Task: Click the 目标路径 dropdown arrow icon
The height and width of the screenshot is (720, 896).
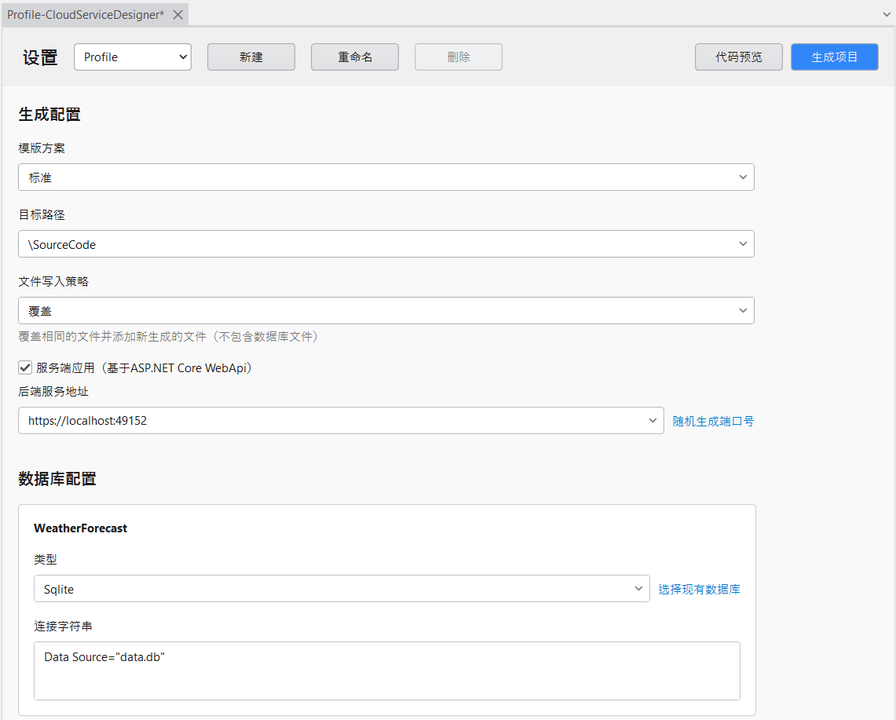Action: [743, 244]
